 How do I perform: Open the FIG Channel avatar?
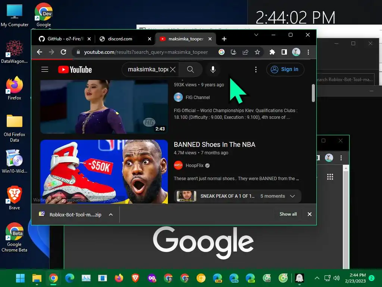(178, 97)
